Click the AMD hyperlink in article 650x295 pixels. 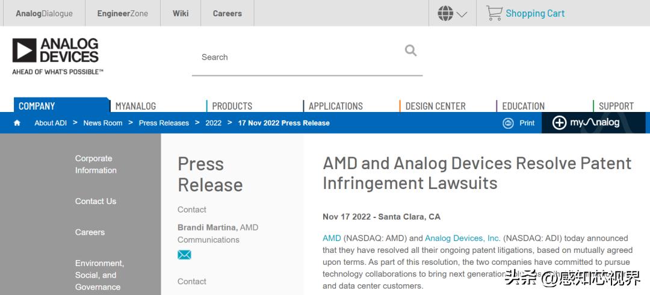332,238
